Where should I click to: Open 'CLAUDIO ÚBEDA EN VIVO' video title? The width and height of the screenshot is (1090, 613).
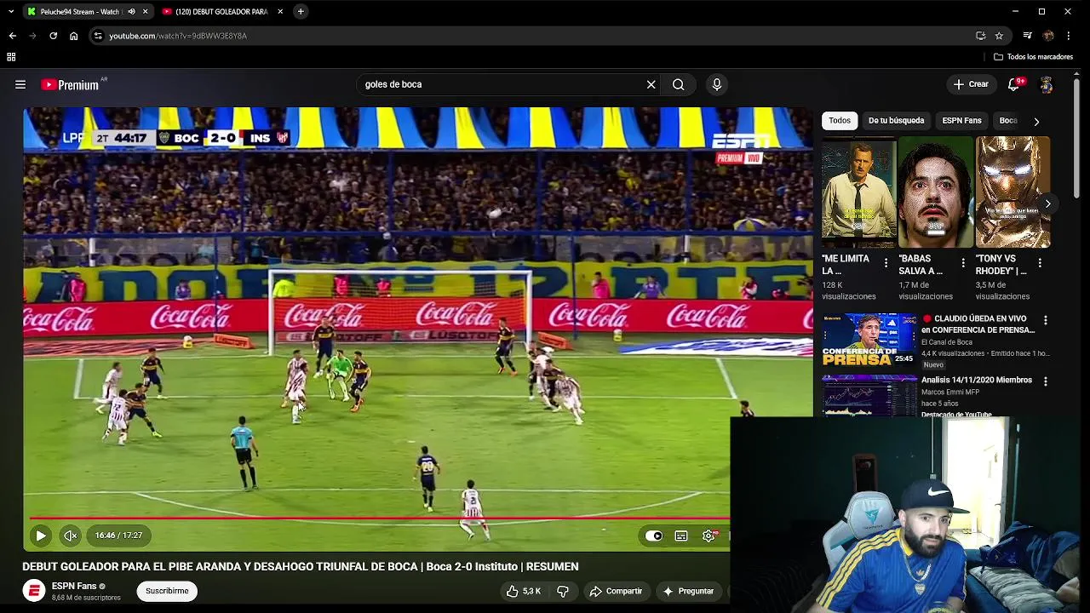978,324
